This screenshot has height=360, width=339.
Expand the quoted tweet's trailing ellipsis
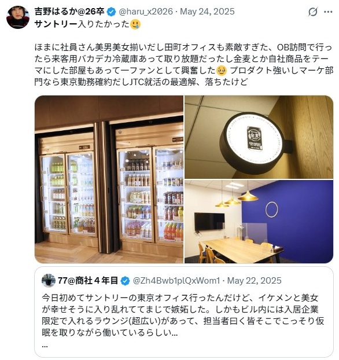point(45,346)
